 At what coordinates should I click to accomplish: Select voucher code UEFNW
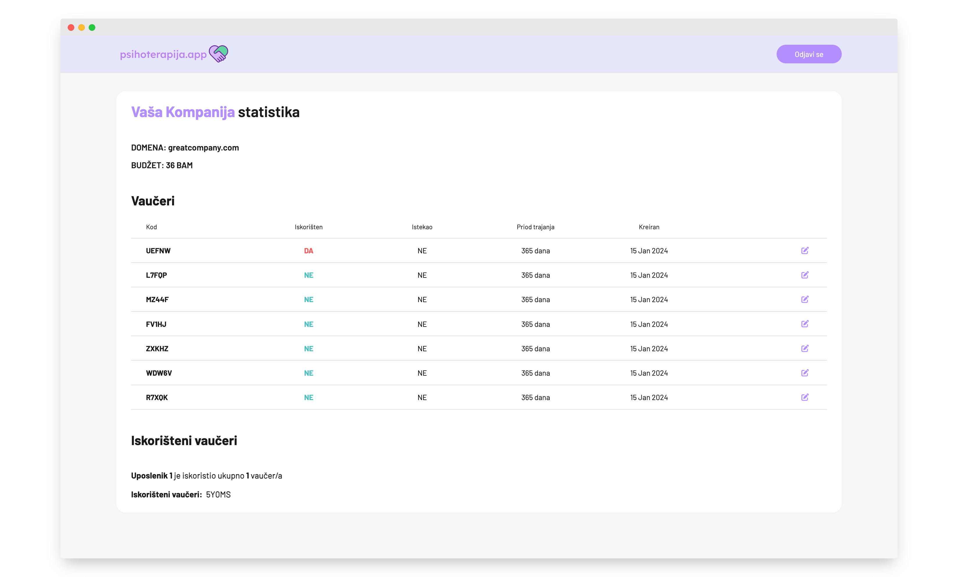158,251
